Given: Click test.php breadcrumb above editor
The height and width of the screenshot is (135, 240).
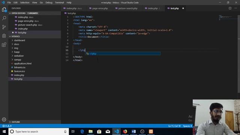Looking at the screenshot, I should [x=72, y=13].
